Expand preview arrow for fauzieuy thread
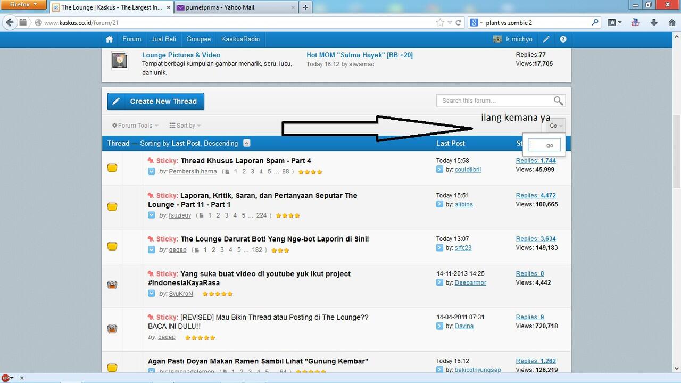The width and height of the screenshot is (681, 383). [x=152, y=215]
